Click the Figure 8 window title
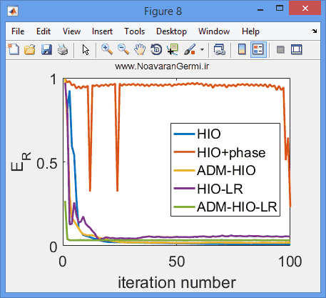This screenshot has width=326, height=298. (x=163, y=11)
